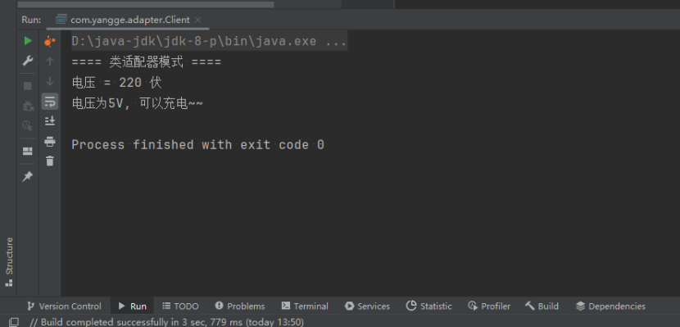Open the Profiler tool window

489,307
